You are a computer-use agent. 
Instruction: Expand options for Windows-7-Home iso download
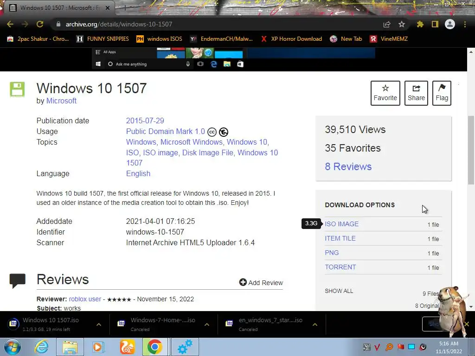pyautogui.click(x=207, y=324)
